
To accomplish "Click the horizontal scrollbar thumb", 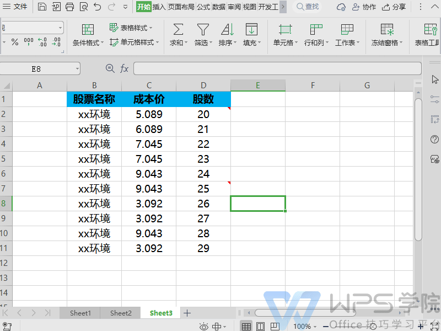I will click(305, 313).
